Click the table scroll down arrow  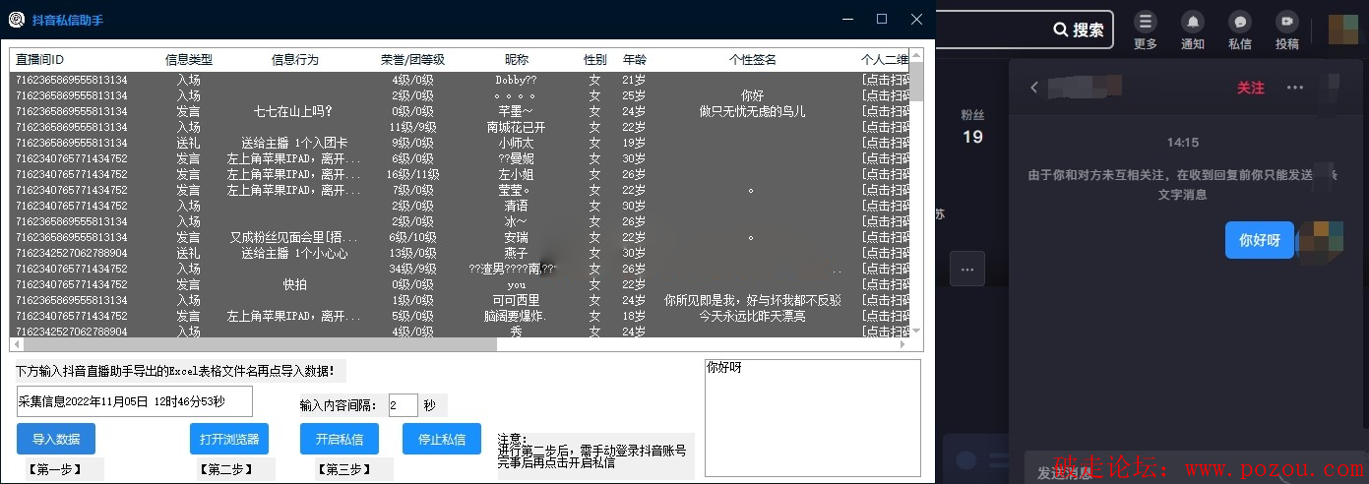(916, 330)
